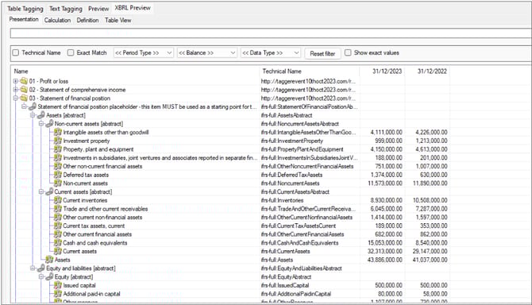The width and height of the screenshot is (532, 305).
Task: Collapse the Assets [abstract] branch
Action: click(x=33, y=115)
